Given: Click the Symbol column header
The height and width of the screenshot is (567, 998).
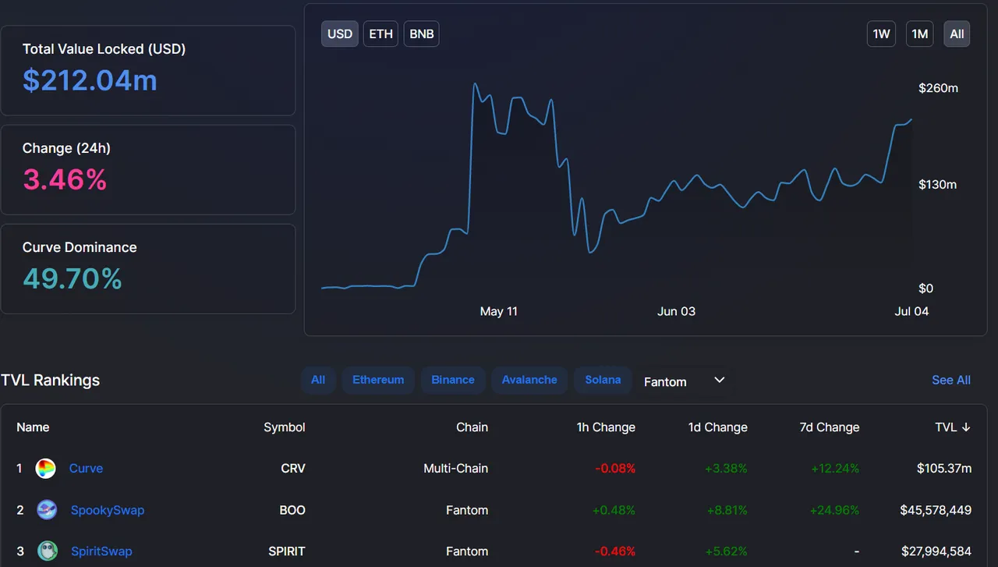Looking at the screenshot, I should [285, 427].
